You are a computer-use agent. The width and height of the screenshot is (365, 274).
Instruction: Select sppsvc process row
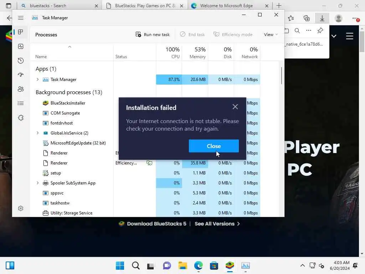(x=145, y=193)
